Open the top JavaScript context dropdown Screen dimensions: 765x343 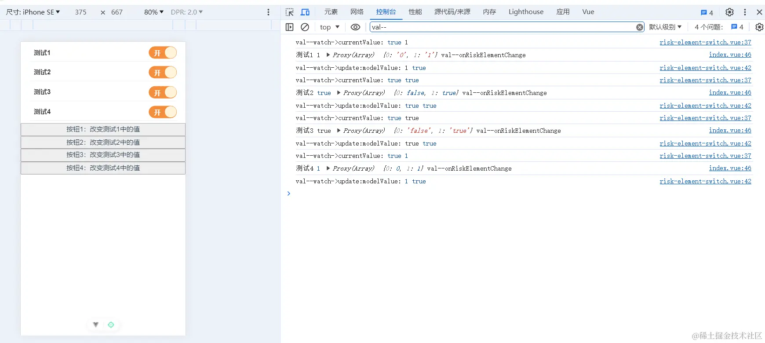point(330,27)
